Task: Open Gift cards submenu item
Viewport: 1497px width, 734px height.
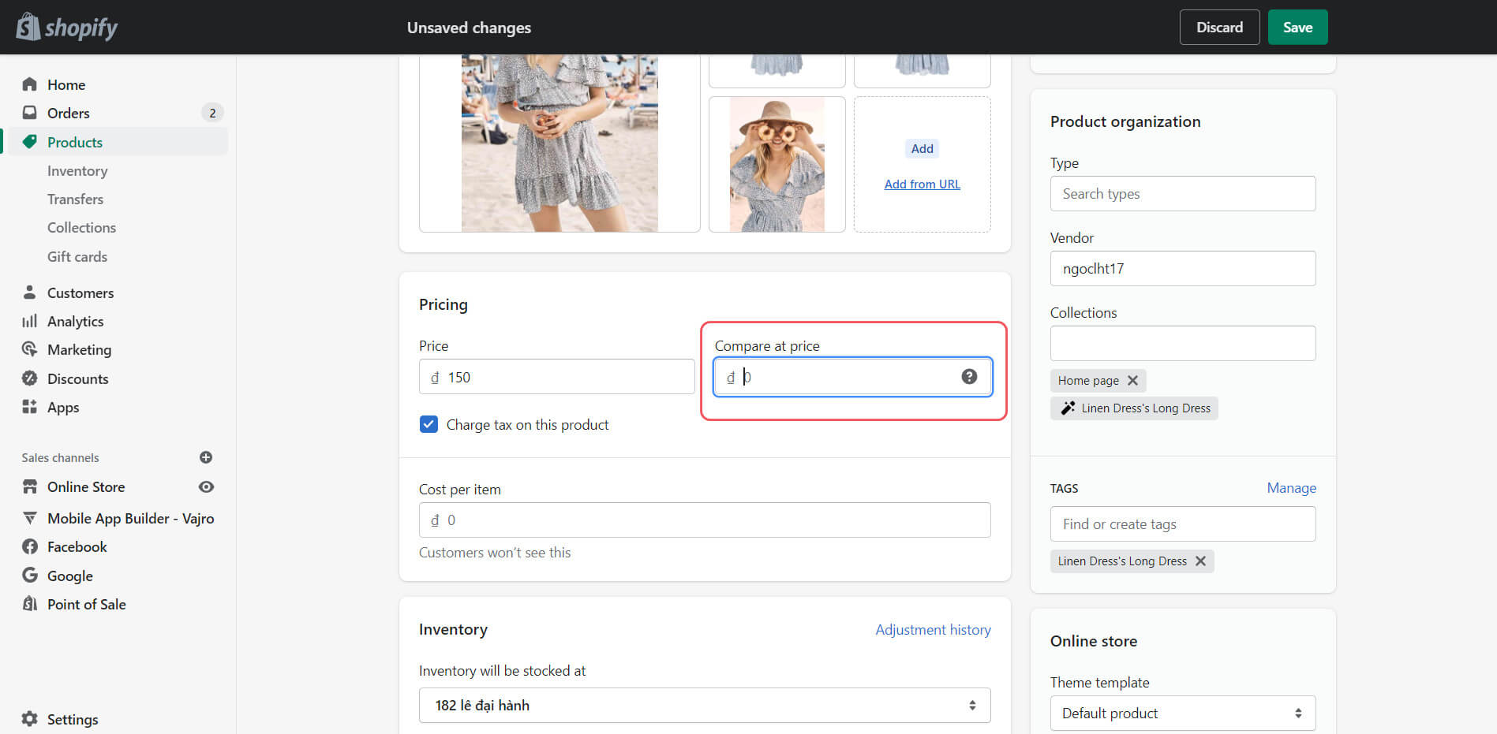Action: [x=77, y=256]
